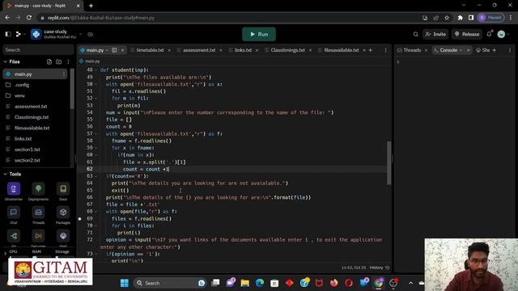Collapse the Tools section
Screen dimensions: 518x291
[6, 174]
